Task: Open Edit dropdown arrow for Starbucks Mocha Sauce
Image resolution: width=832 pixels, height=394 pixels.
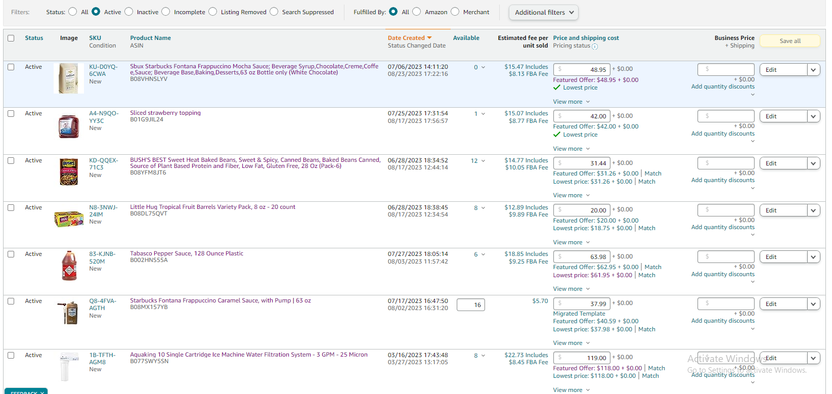Action: pyautogui.click(x=813, y=70)
